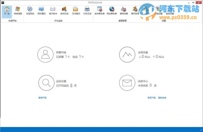Click the app logo in title bar
The height and width of the screenshot is (132, 203).
pos(3,3)
